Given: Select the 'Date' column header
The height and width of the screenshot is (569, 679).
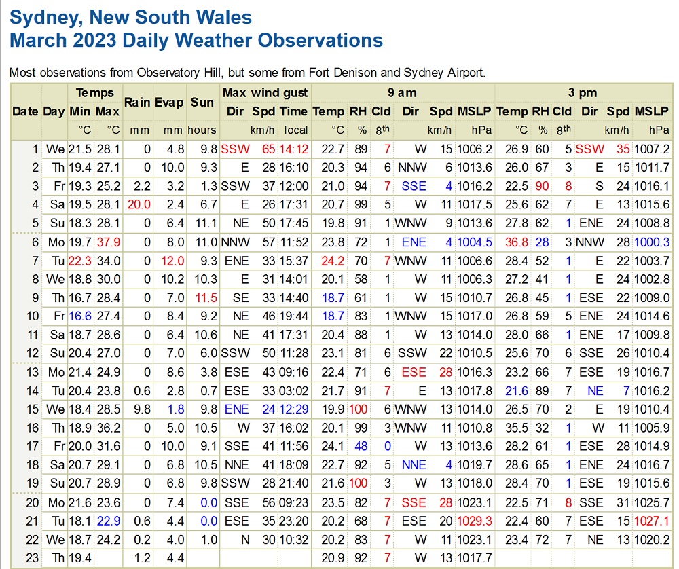Looking at the screenshot, I should pos(25,111).
